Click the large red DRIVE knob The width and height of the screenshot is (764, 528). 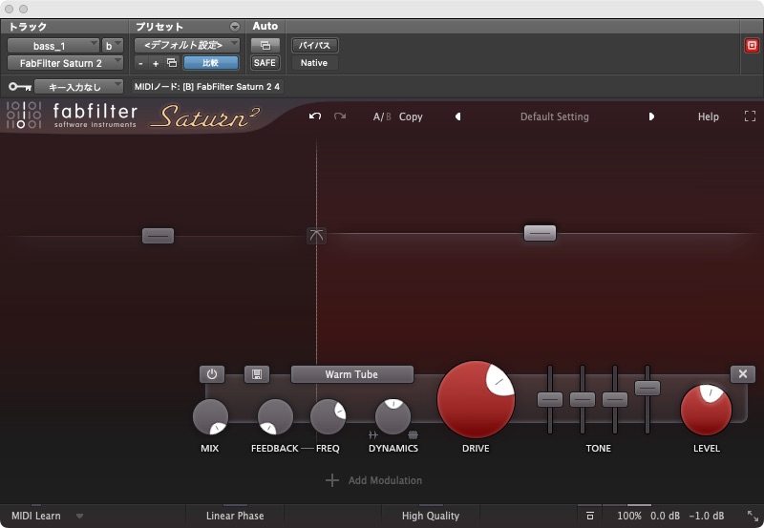pyautogui.click(x=476, y=399)
